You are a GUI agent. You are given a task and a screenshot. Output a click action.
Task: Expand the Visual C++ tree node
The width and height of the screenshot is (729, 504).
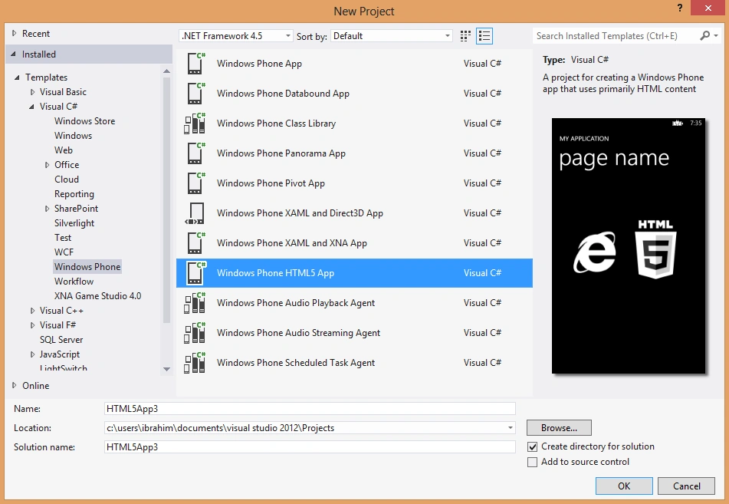[x=32, y=311]
